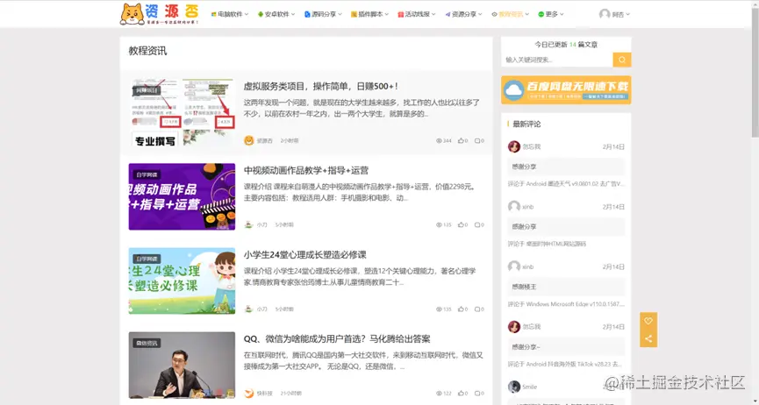Viewport: 759px width, 405px height.
Task: Click 教程资讯 page heading
Action: coord(147,51)
